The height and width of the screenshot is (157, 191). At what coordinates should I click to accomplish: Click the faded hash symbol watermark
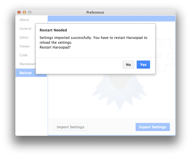click(x=164, y=54)
